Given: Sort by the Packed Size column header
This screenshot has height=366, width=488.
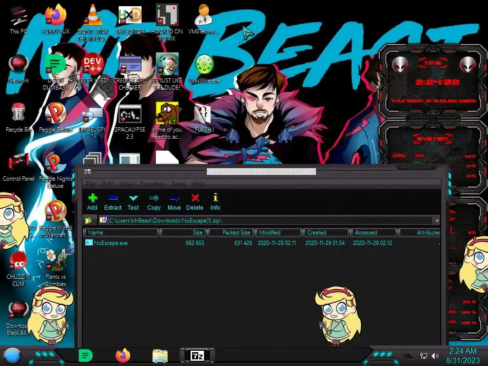Looking at the screenshot, I should pos(231,233).
